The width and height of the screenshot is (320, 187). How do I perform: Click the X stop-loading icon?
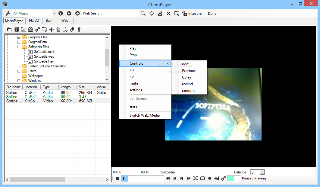click(168, 14)
